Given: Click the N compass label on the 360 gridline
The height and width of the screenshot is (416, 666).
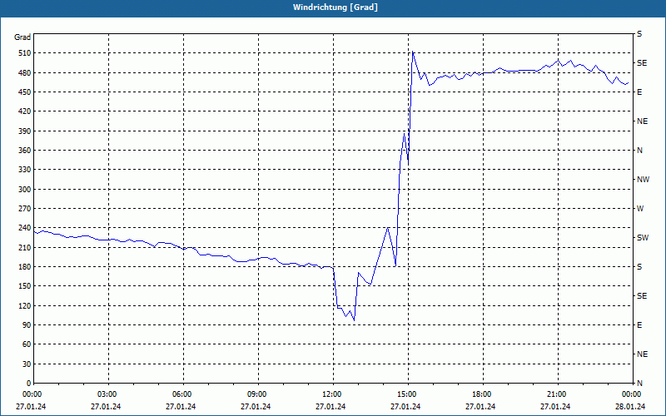Looking at the screenshot, I should (x=639, y=151).
